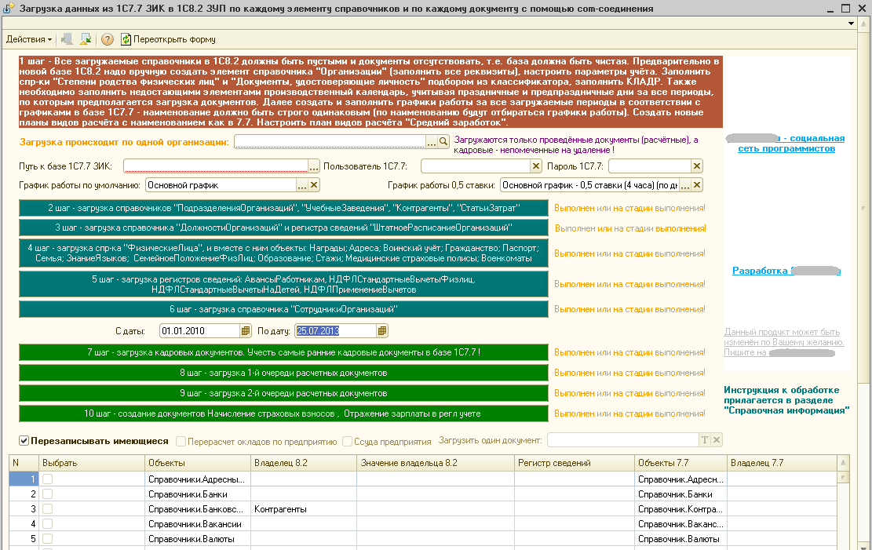Toggle Перезаписывать имеющиеся checkbox
This screenshot has width=872, height=550.
click(x=24, y=441)
